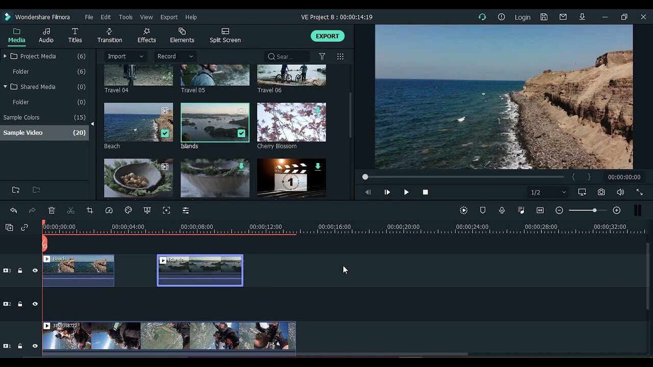Toggle visibility eye on video track 2
The height and width of the screenshot is (367, 653).
35,304
